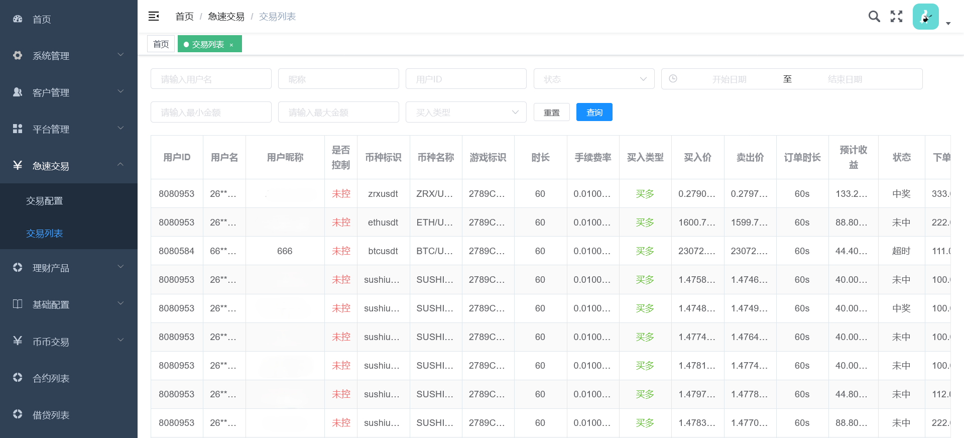Open the search magnifier icon
Viewport: 964px width, 438px height.
pos(874,17)
